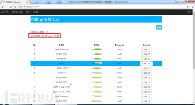The width and height of the screenshot is (195, 105).
Task: Click the MAC地址 80:81:00:24:4f:88 text
Action: [45, 36]
